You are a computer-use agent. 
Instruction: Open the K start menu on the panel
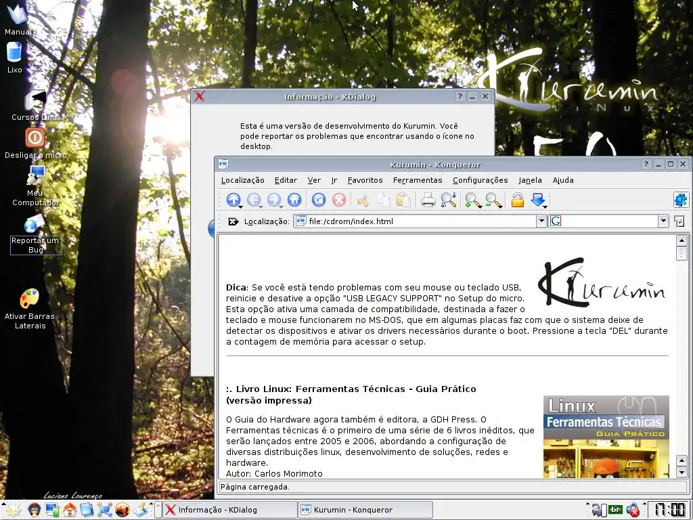tap(14, 510)
